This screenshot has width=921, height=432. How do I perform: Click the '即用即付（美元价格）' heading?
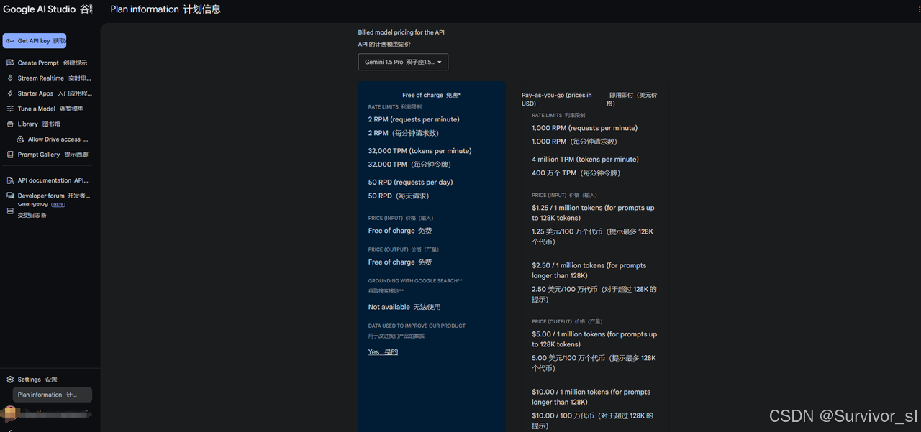(x=632, y=99)
